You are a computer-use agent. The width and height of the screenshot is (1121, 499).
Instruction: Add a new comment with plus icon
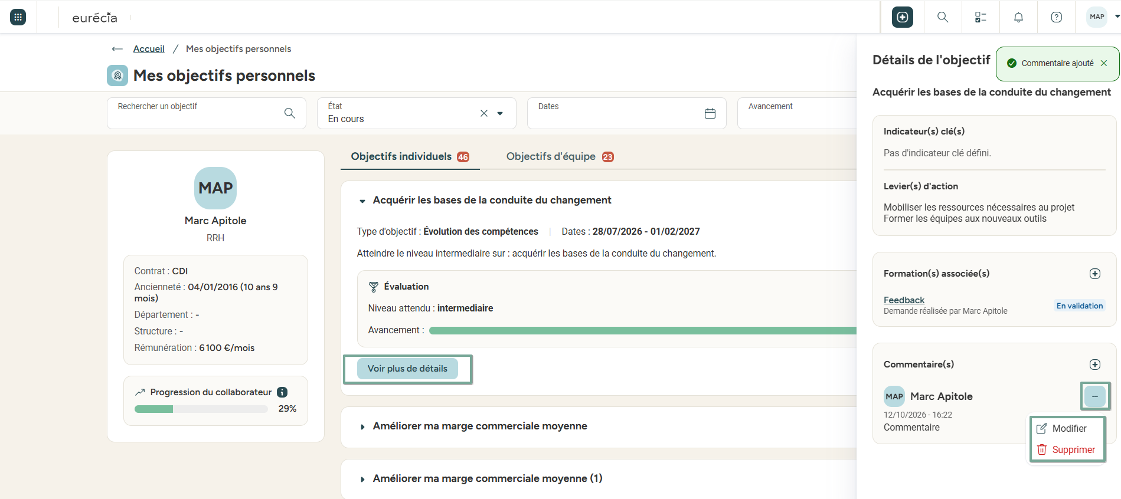tap(1095, 365)
